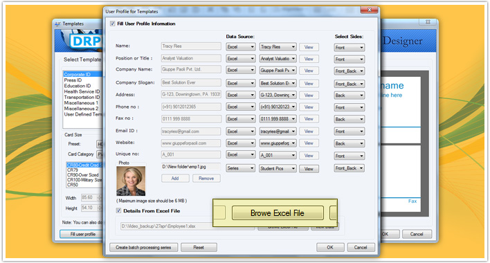Select CR90-Over Sized card size
The height and width of the screenshot is (263, 490).
coord(83,175)
